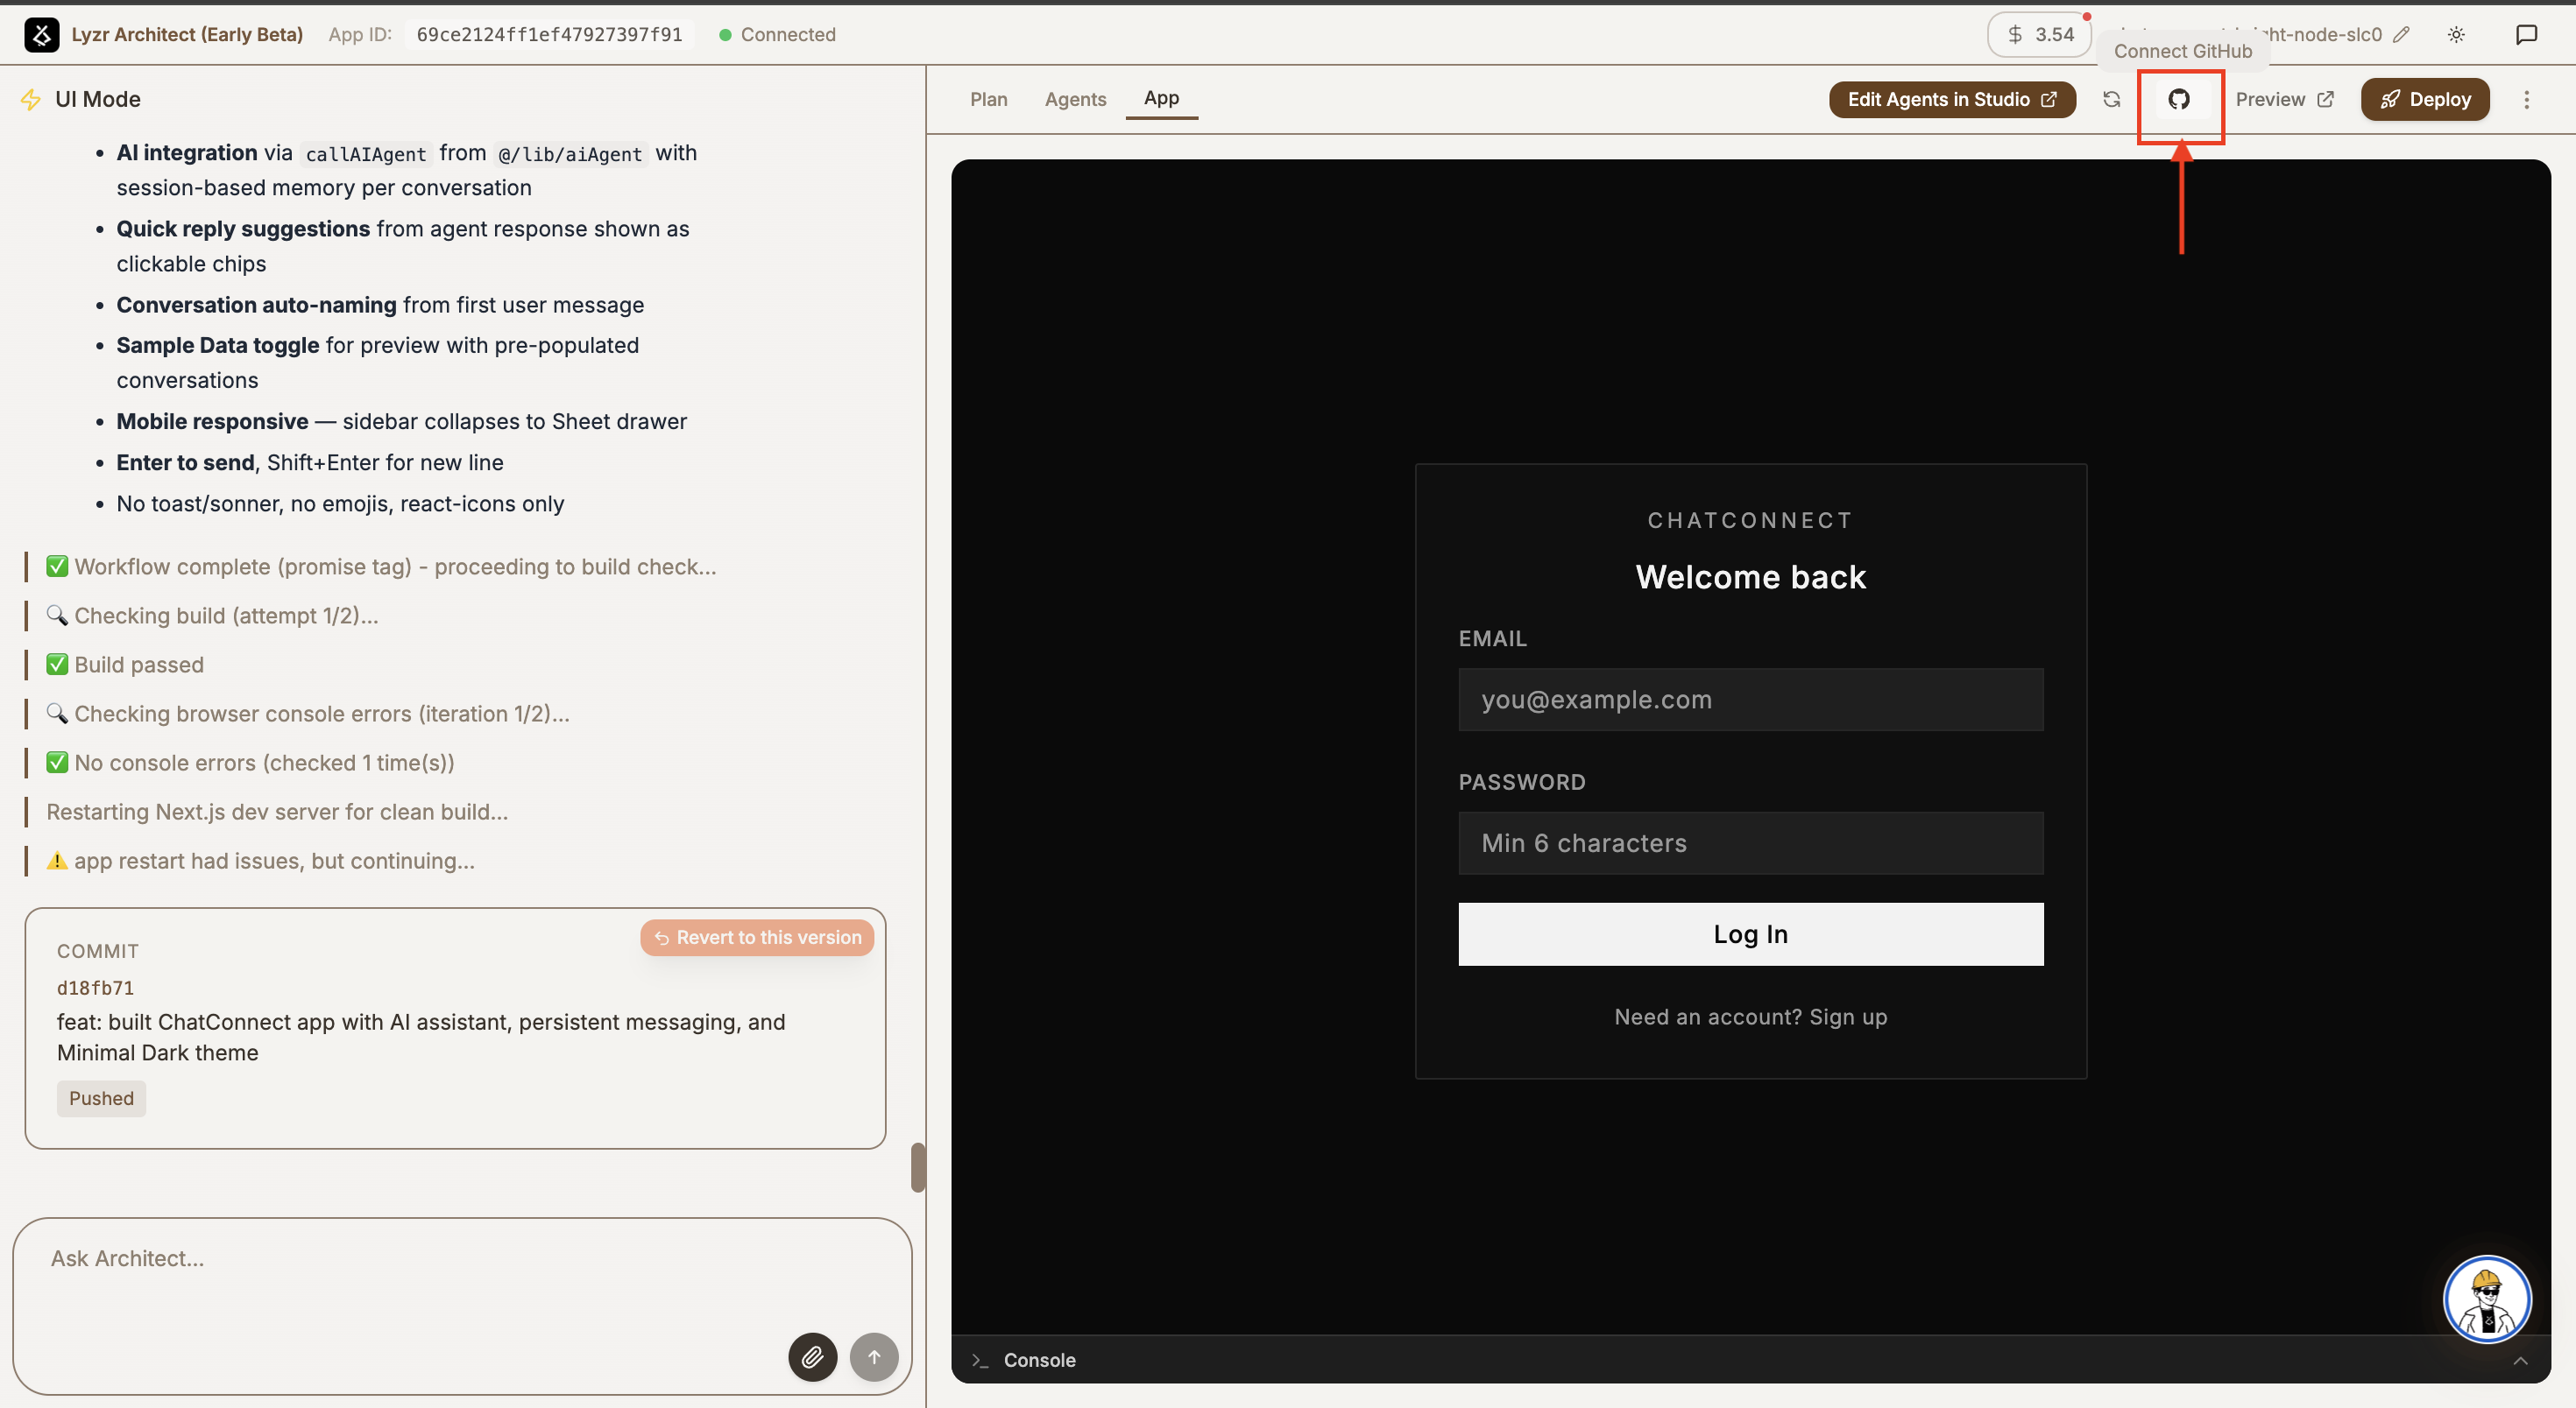Click the paperclip attach file icon
The width and height of the screenshot is (2576, 1408).
click(812, 1356)
